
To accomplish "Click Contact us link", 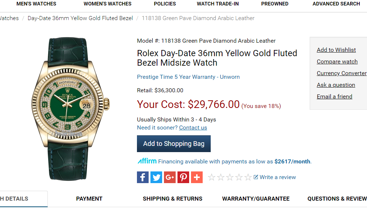I will (x=193, y=128).
